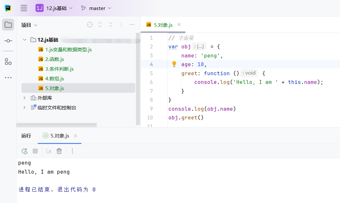Image resolution: width=340 pixels, height=203 pixels.
Task: Click the yellow lightbulb intention icon
Action: click(x=174, y=64)
